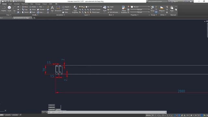Click object color swatch in Properties
The height and width of the screenshot is (117, 208).
pyautogui.click(x=132, y=7)
